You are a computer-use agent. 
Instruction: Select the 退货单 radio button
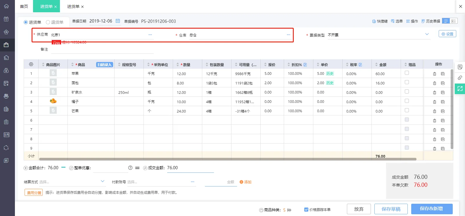point(48,22)
